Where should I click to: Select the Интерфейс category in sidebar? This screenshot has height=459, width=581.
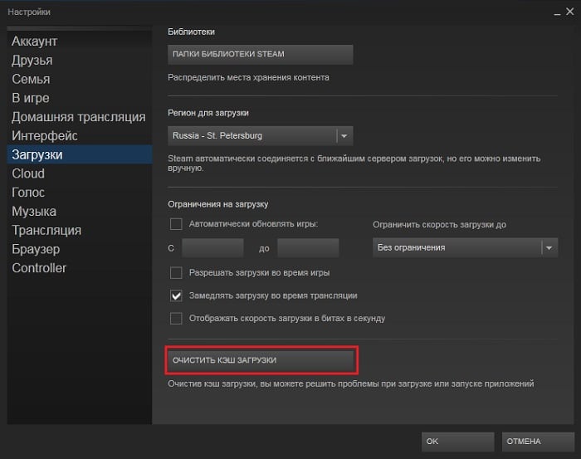click(x=45, y=135)
